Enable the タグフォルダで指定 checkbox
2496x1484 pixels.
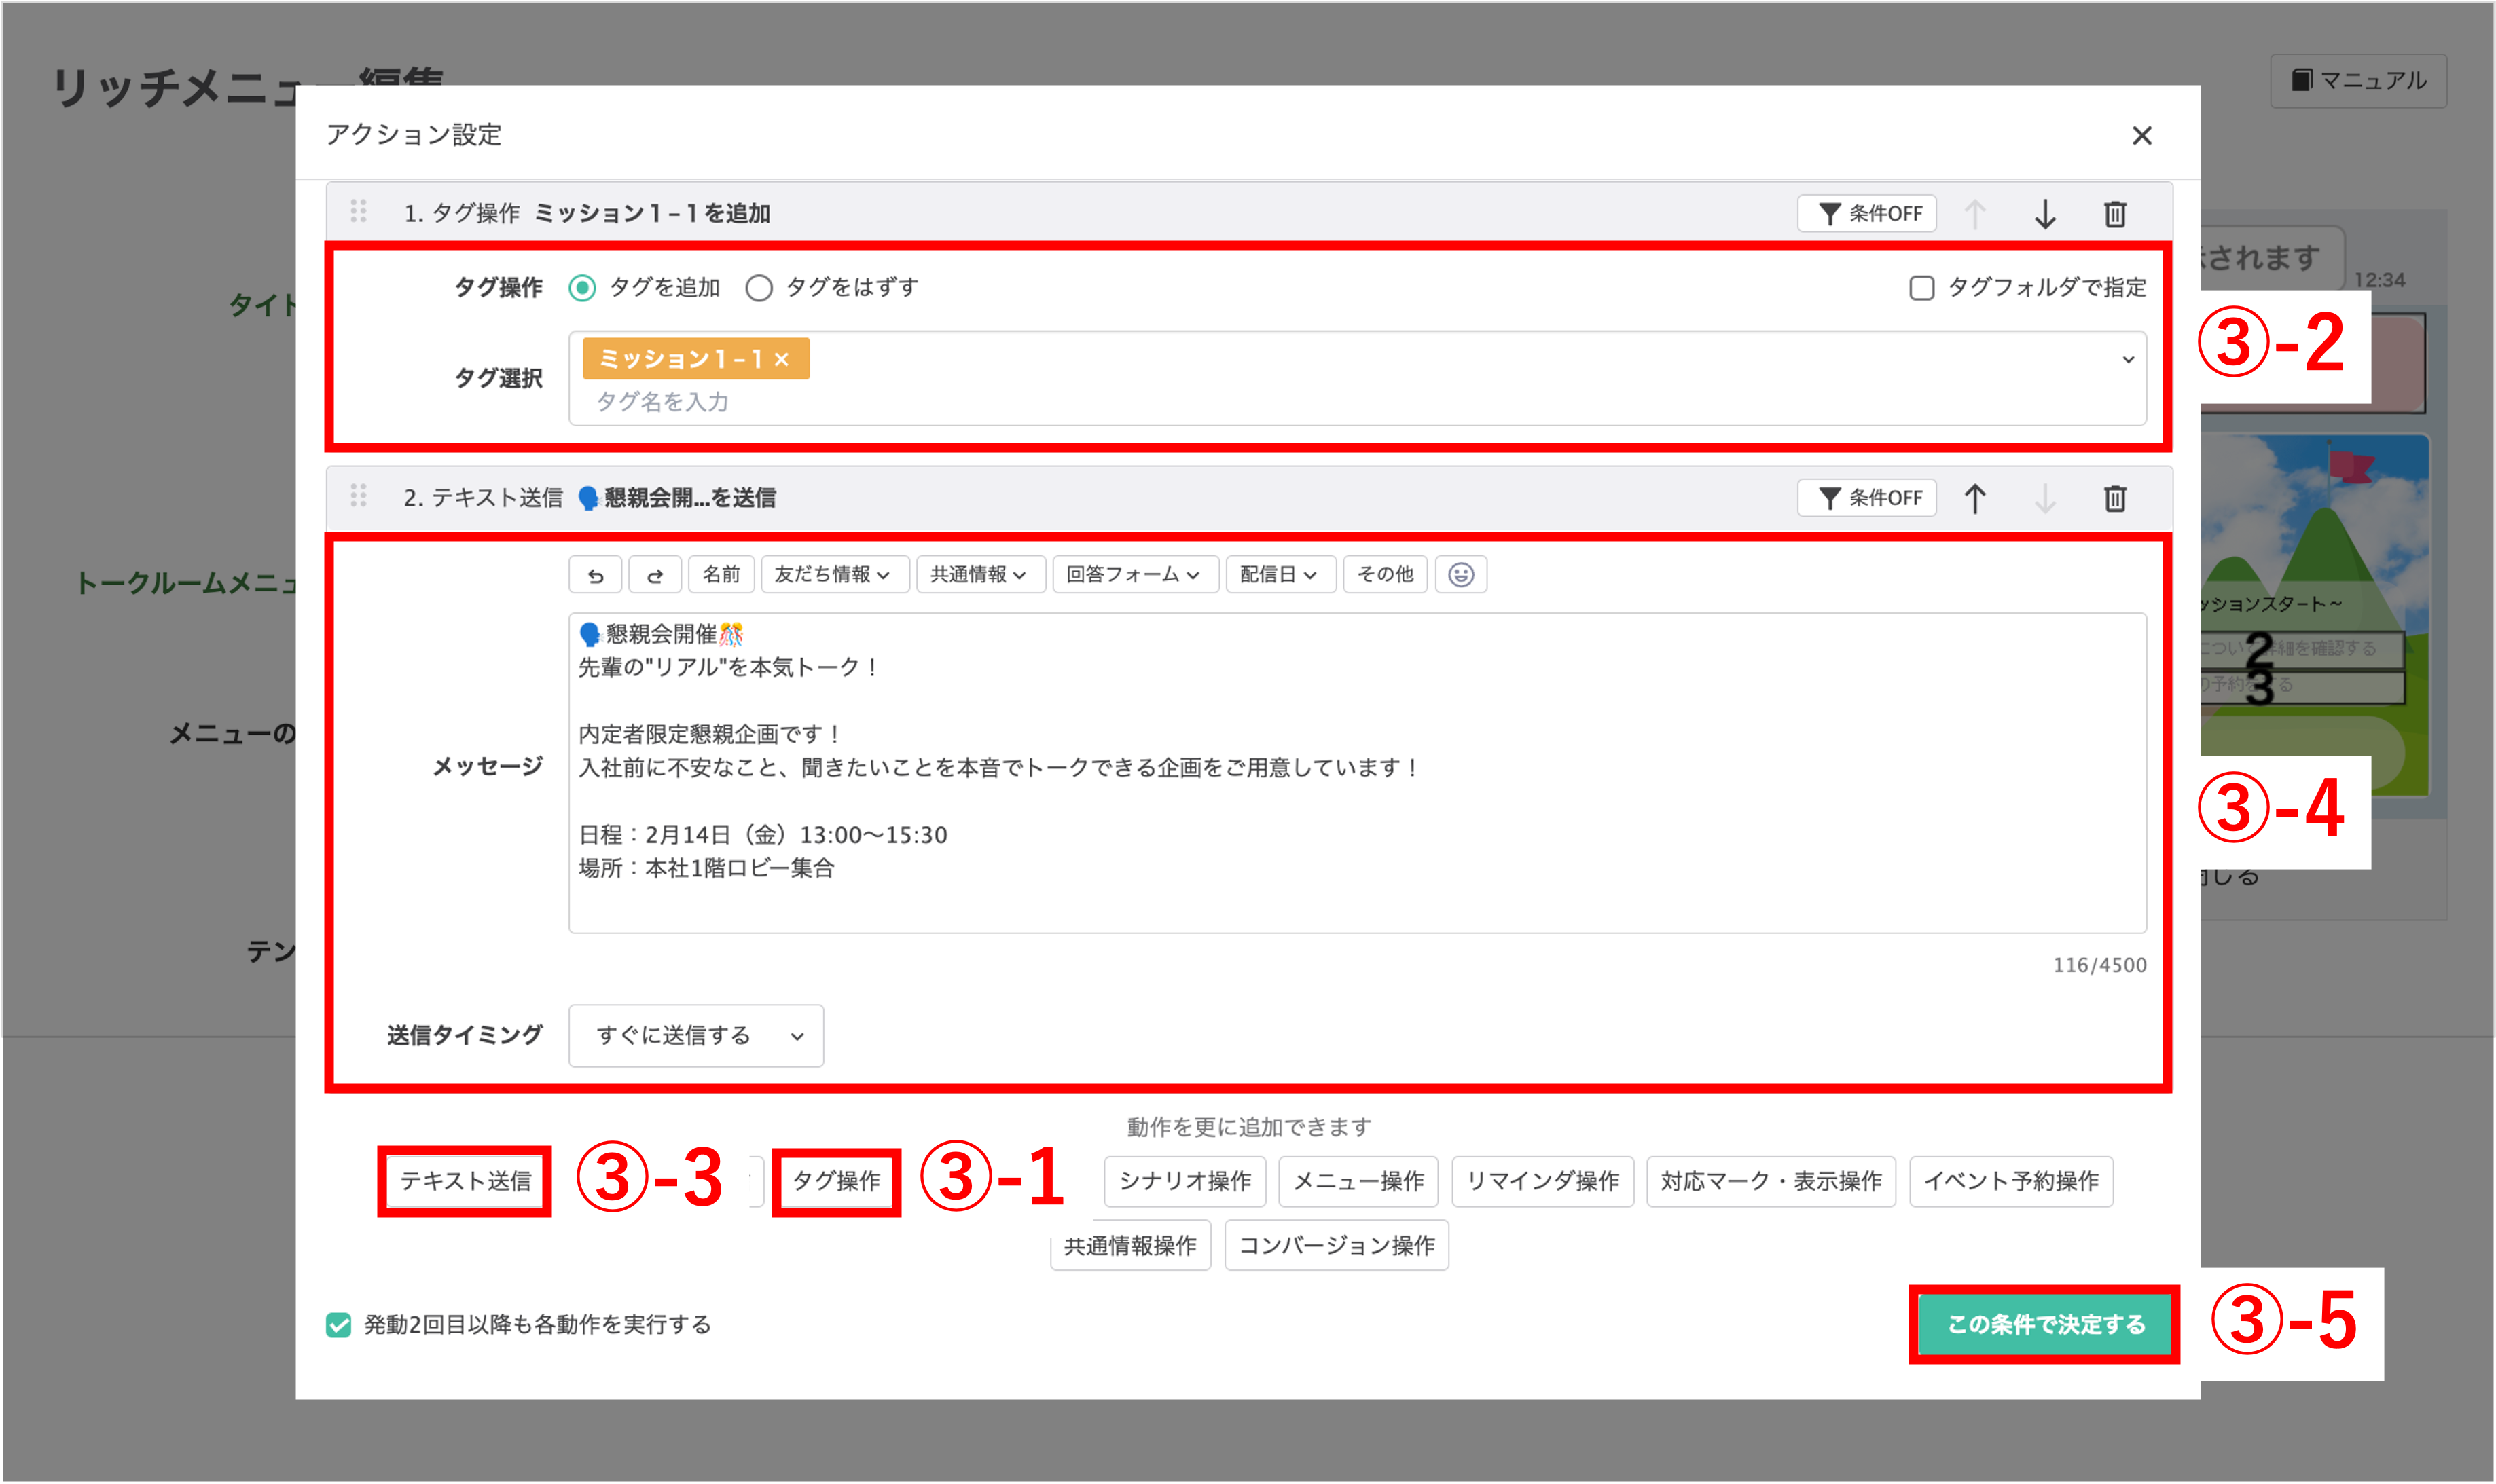1921,289
